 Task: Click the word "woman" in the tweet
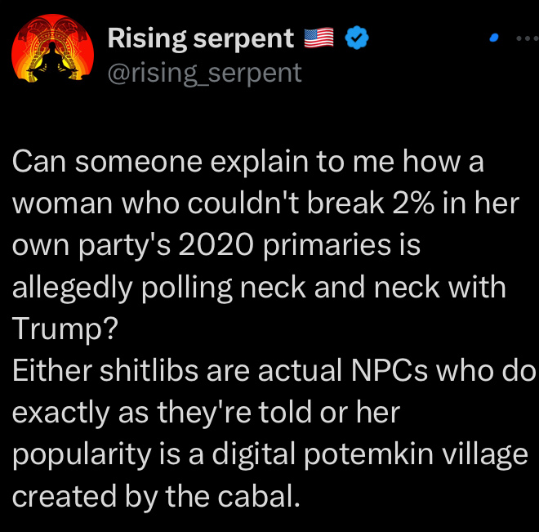point(63,204)
